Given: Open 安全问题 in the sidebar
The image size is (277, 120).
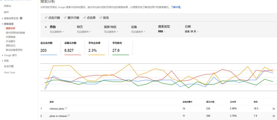Looking at the screenshot, I should coord(9,66).
